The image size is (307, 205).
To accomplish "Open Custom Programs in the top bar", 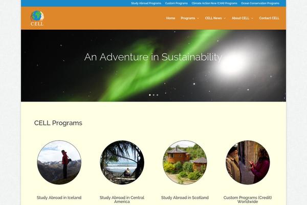I will (176, 3).
